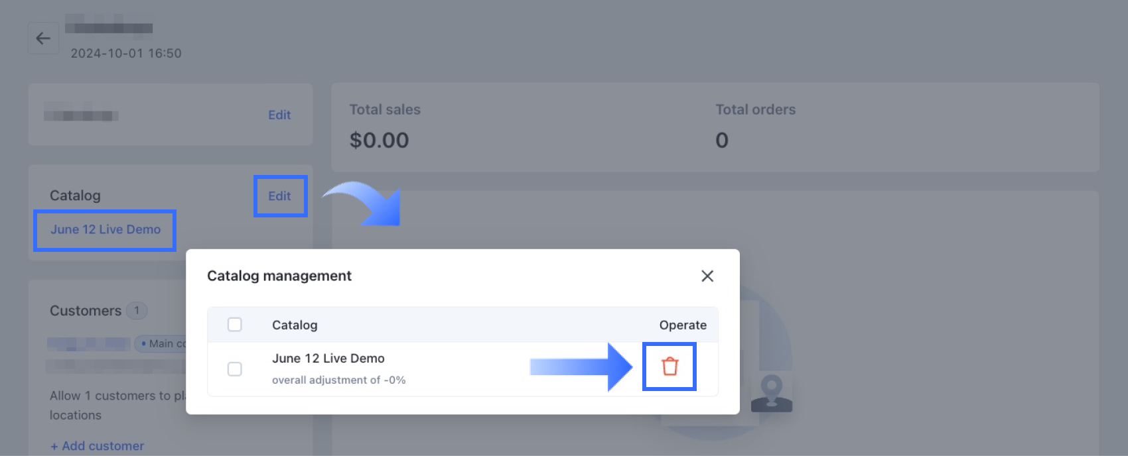Close the Catalog management dialog
The height and width of the screenshot is (456, 1128).
[x=707, y=276]
